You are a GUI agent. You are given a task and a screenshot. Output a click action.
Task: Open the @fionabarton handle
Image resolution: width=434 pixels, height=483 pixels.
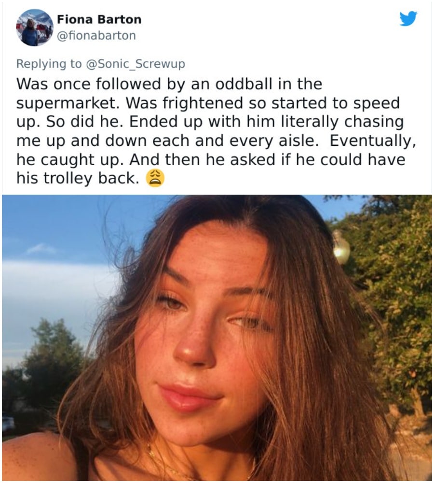pos(96,35)
